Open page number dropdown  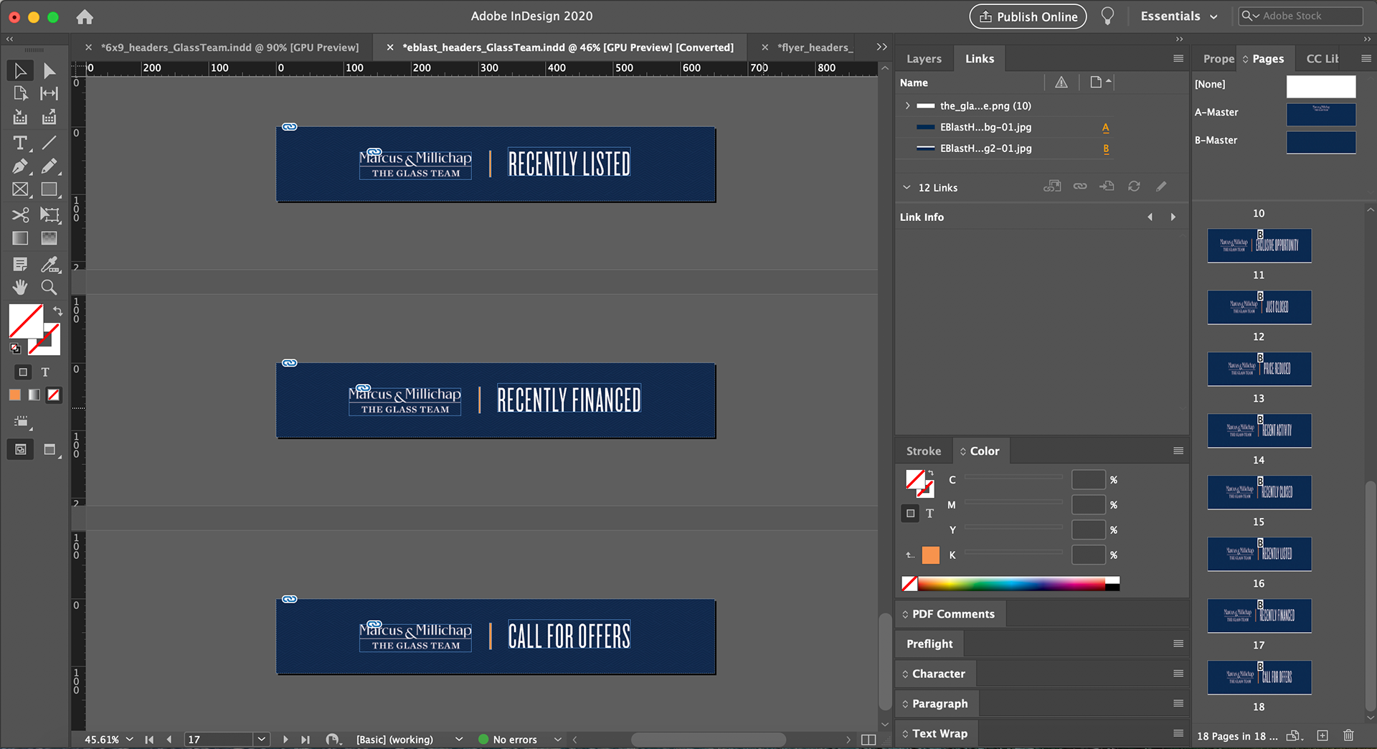pyautogui.click(x=261, y=740)
